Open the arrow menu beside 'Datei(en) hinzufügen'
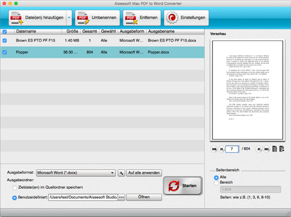Image resolution: width=291 pixels, height=217 pixels. pyautogui.click(x=68, y=18)
